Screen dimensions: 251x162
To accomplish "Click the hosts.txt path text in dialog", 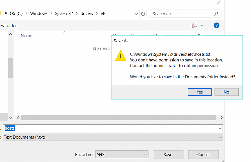I will coord(170,54).
